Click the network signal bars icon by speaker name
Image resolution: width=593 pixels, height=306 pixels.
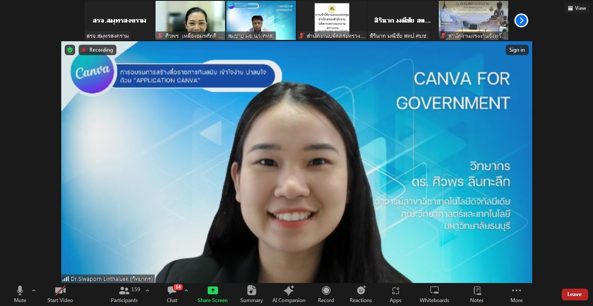tap(66, 279)
